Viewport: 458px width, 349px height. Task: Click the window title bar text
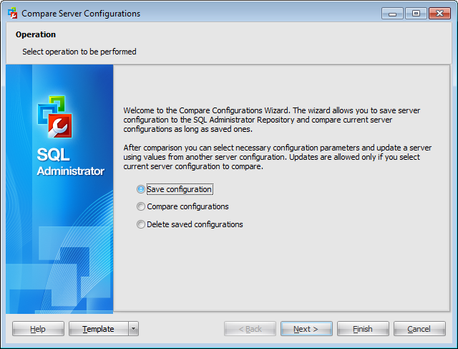pyautogui.click(x=81, y=14)
